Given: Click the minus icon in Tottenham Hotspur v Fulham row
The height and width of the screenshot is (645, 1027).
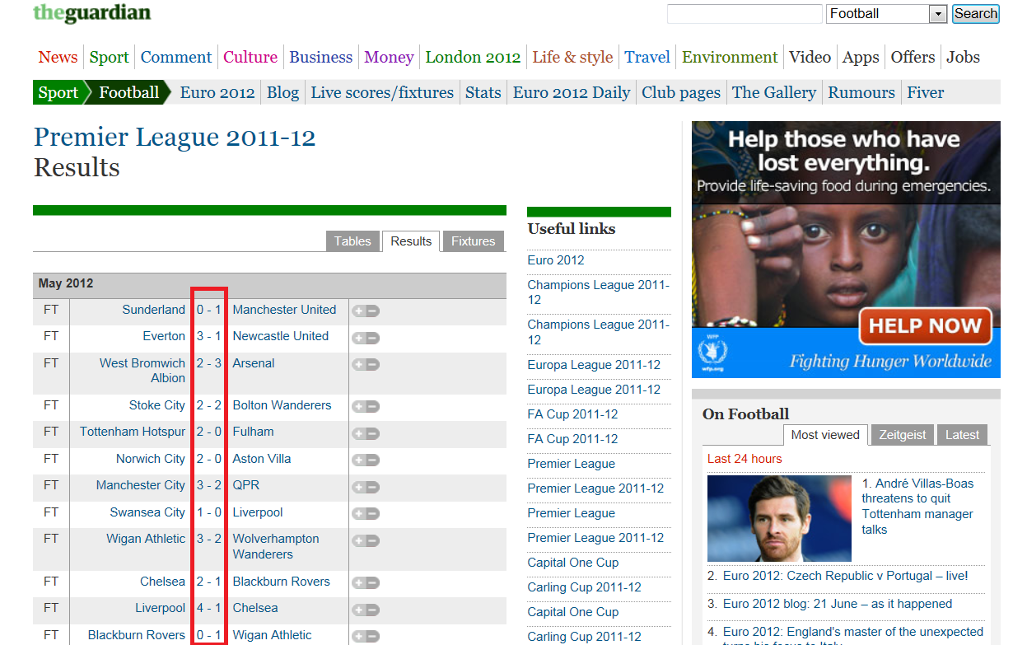Looking at the screenshot, I should [x=373, y=433].
